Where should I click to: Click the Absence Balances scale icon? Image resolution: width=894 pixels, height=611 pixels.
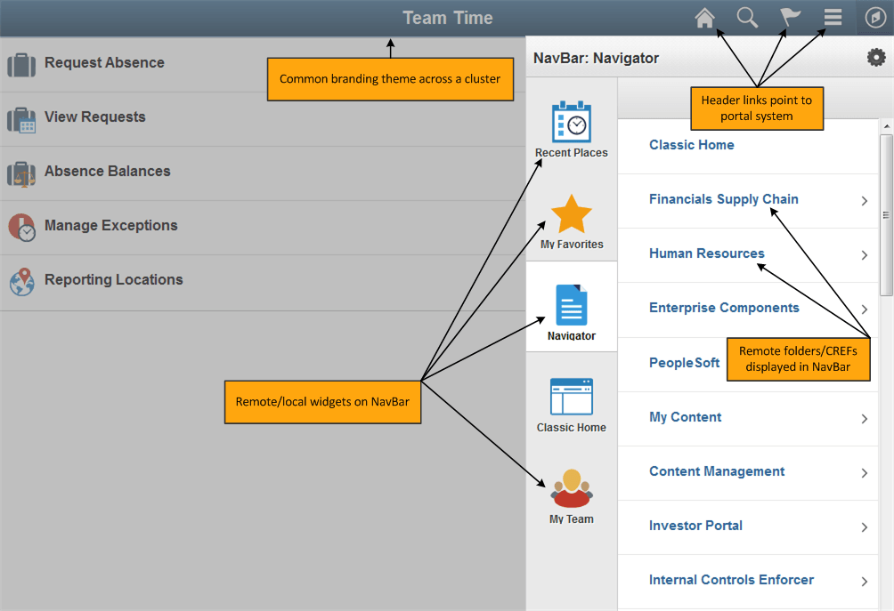point(21,173)
